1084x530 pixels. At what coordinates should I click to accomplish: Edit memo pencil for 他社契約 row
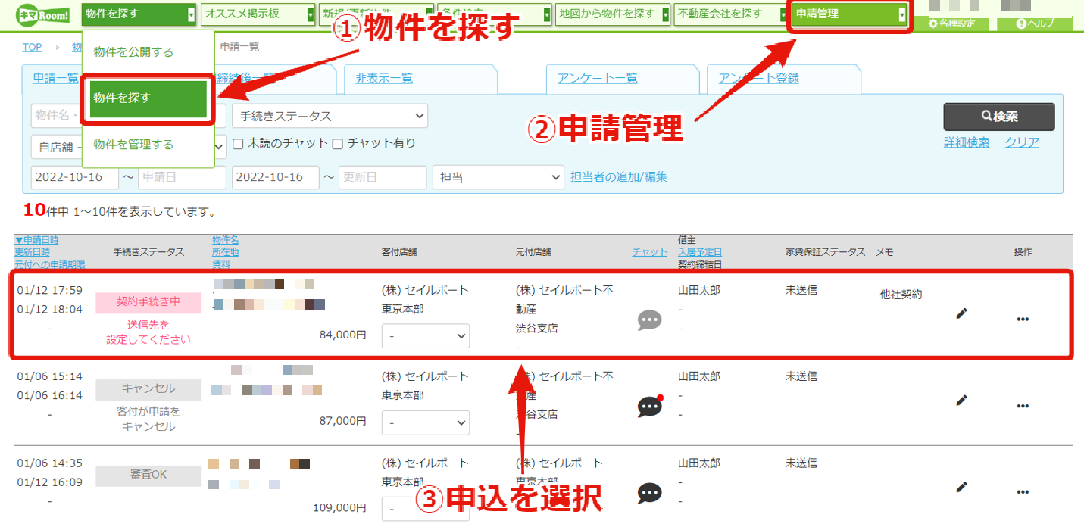[962, 313]
